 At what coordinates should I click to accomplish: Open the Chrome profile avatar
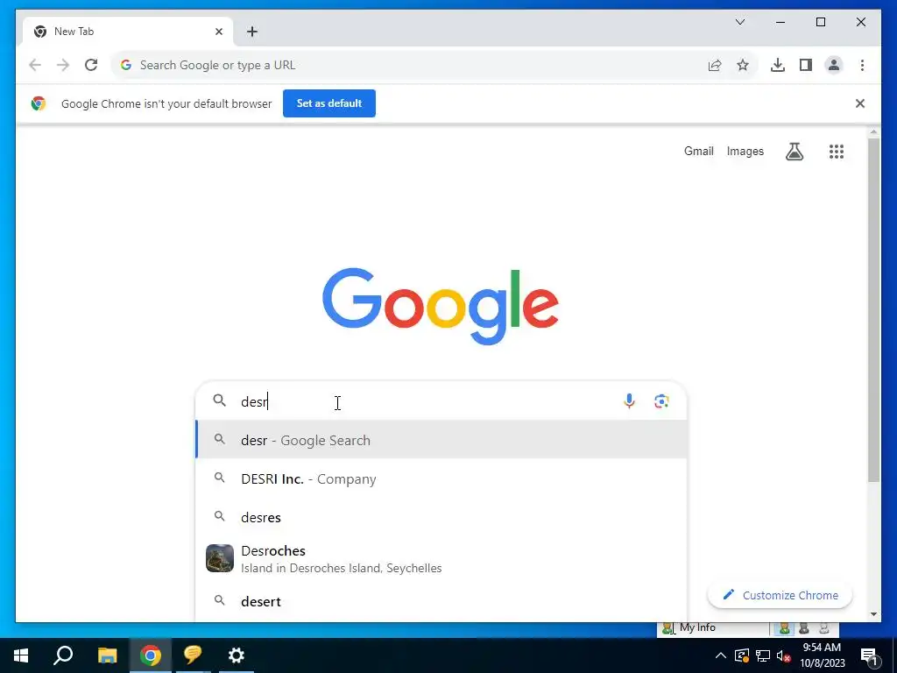pyautogui.click(x=834, y=65)
